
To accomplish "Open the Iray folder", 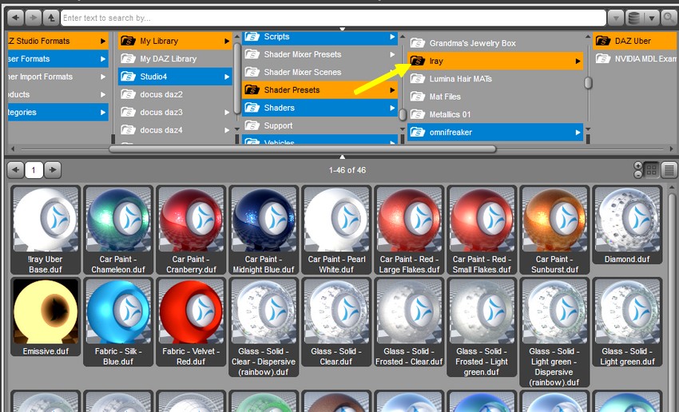I will [495, 61].
